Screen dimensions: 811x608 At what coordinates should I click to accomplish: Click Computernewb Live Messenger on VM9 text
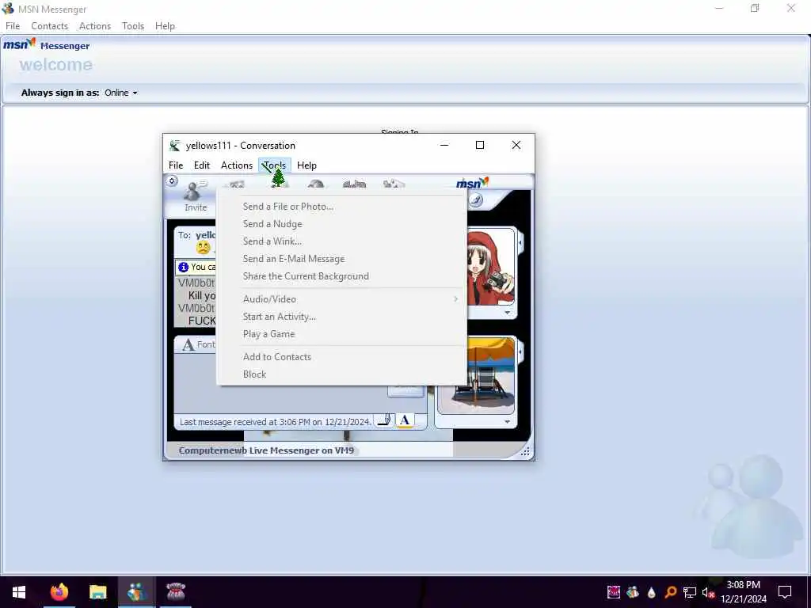pos(266,450)
